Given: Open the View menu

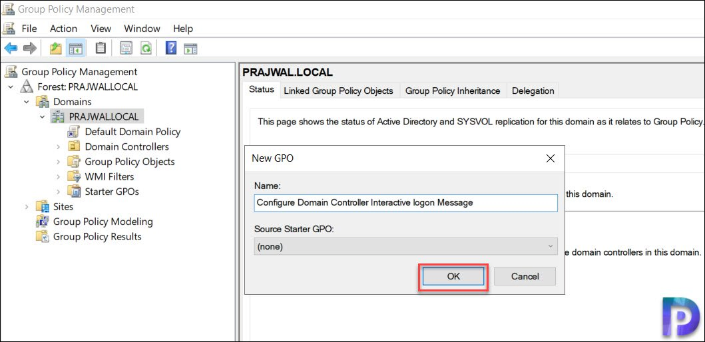Looking at the screenshot, I should (101, 29).
